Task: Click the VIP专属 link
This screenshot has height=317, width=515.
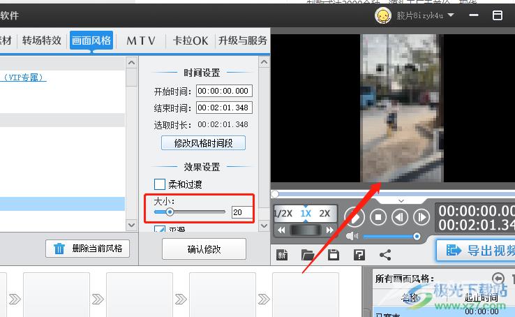Action: click(x=23, y=78)
